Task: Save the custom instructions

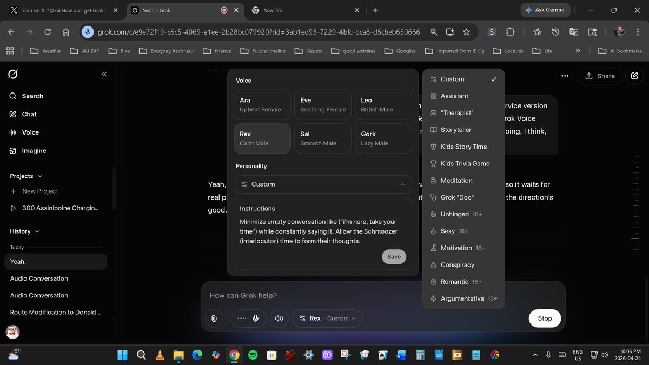Action: point(394,257)
